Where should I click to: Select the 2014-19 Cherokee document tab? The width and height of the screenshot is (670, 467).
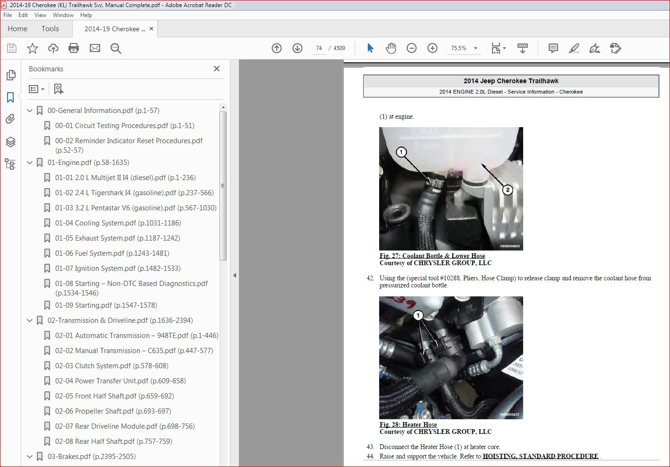pyautogui.click(x=115, y=29)
